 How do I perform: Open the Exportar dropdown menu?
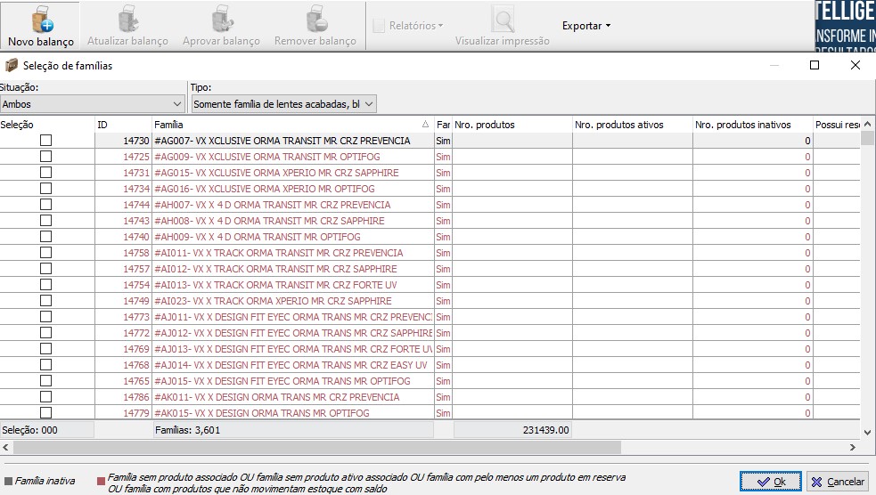(x=586, y=26)
